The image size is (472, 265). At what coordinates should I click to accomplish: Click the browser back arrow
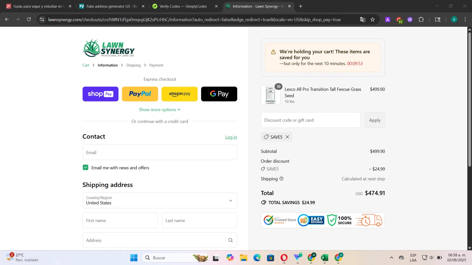point(7,19)
